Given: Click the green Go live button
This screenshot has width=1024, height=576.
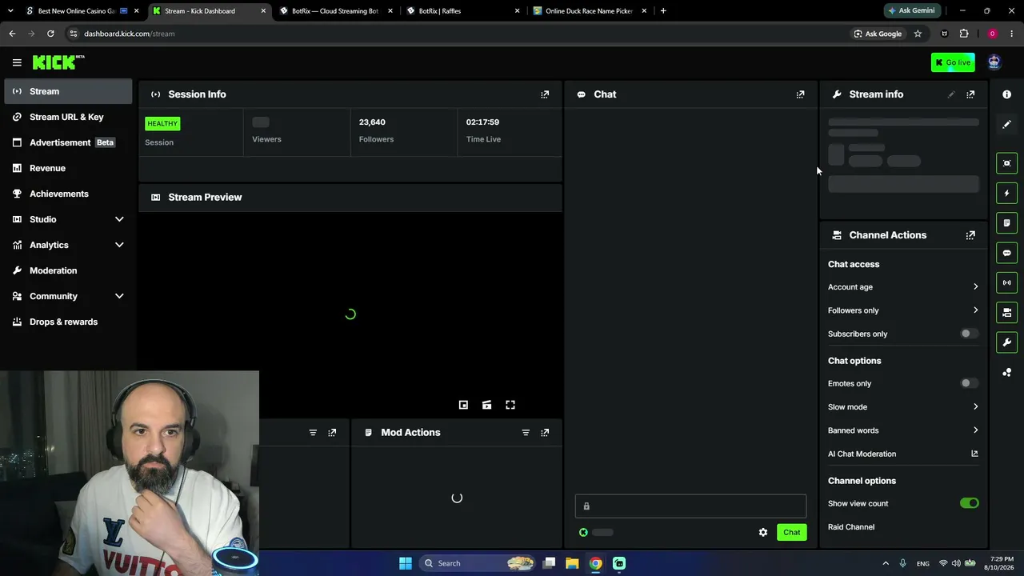Looking at the screenshot, I should [953, 62].
